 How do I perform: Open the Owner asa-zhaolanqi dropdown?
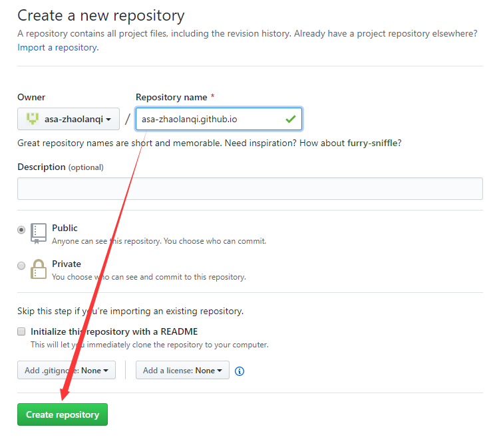point(68,119)
